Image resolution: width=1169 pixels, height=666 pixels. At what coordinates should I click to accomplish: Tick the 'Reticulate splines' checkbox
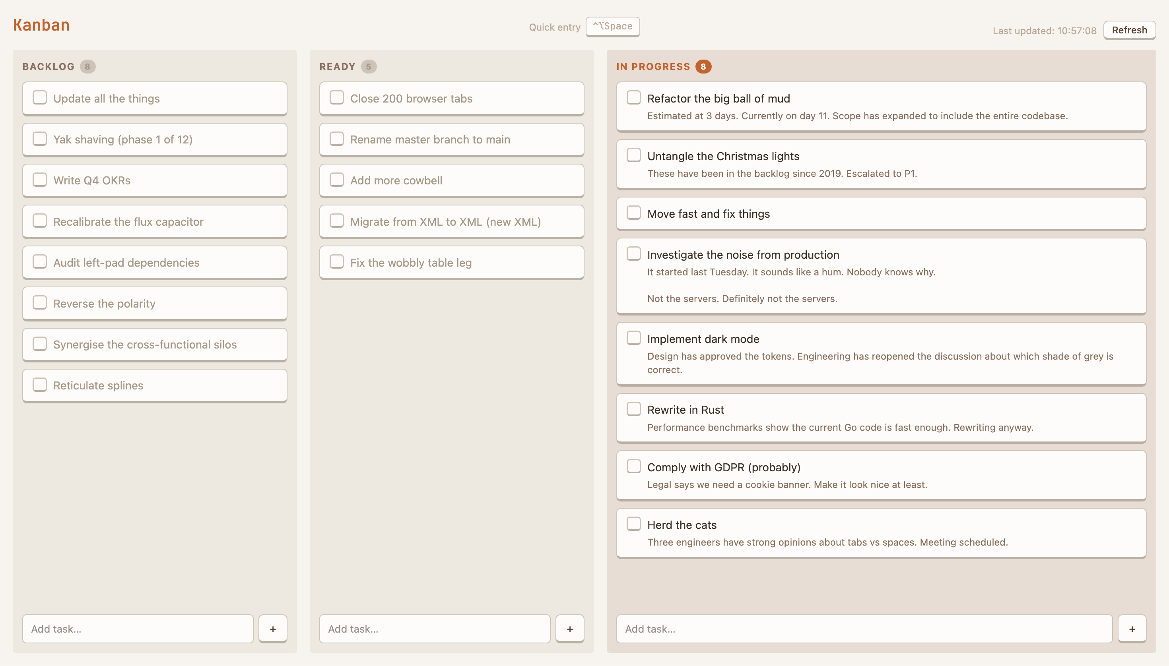[x=40, y=385]
